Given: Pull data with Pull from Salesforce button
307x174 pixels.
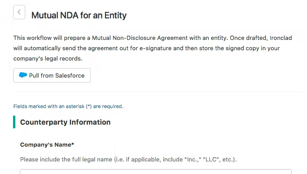Looking at the screenshot, I should pos(52,75).
